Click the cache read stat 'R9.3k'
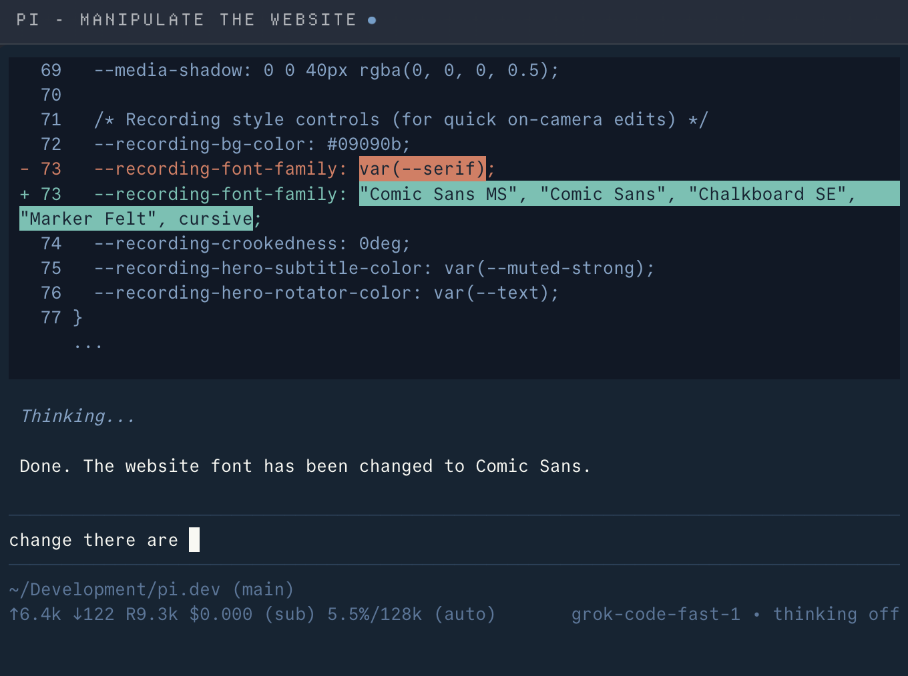The height and width of the screenshot is (676, 908). (x=152, y=614)
